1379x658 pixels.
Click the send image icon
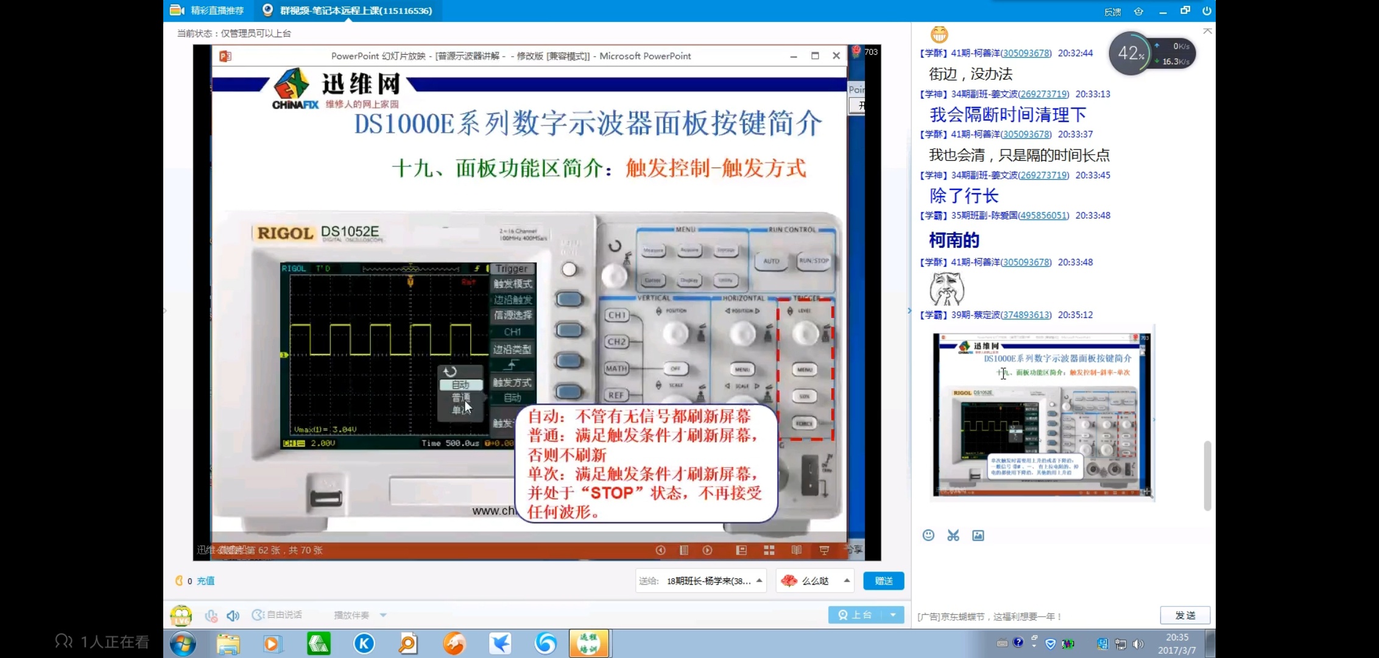978,535
